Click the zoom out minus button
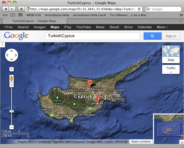Image resolution: width=184 pixels, height=148 pixels. pos(12,127)
